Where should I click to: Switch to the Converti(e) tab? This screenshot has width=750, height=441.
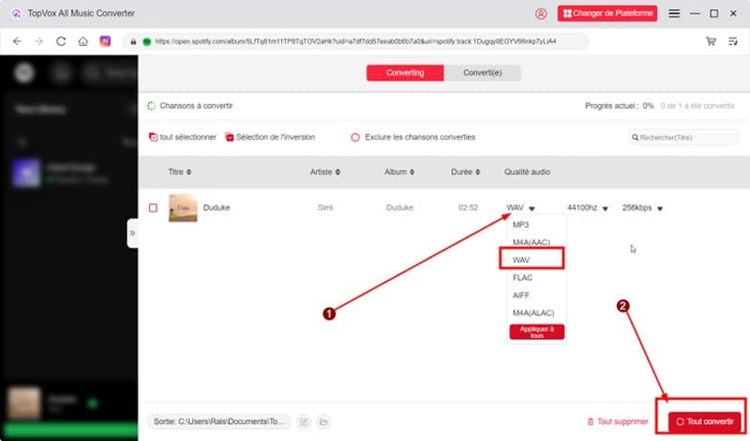482,72
